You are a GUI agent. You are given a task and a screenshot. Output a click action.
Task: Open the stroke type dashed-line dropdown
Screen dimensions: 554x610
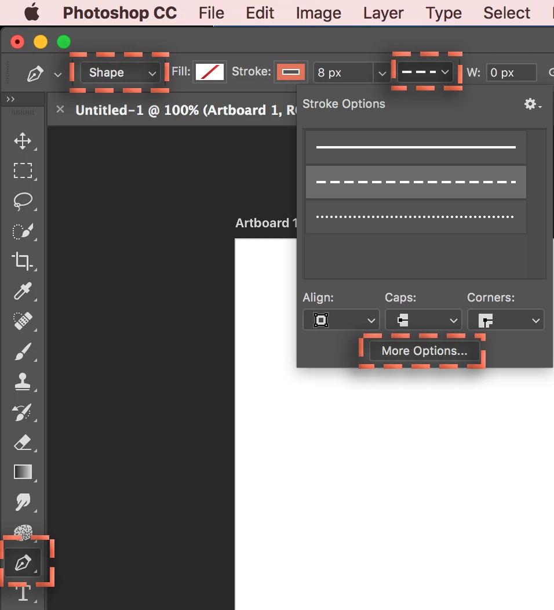(x=425, y=72)
